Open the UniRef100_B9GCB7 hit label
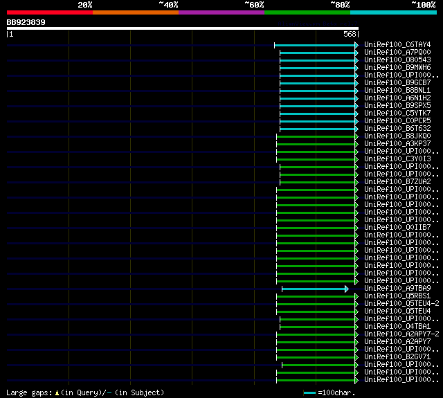 pos(397,83)
